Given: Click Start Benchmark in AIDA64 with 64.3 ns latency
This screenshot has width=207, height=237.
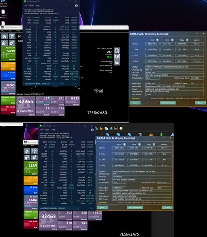Looking at the screenshot, I should 135,207.
